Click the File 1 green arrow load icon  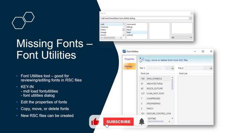173,68
